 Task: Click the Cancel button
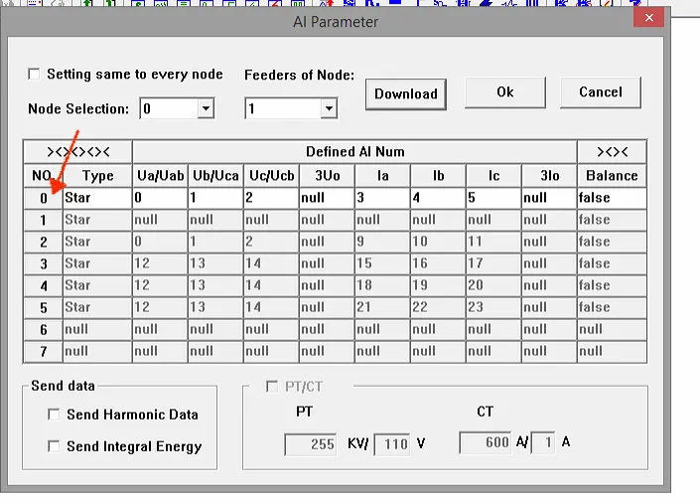[601, 92]
